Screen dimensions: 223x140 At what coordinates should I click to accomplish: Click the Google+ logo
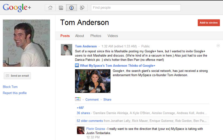(17, 8)
